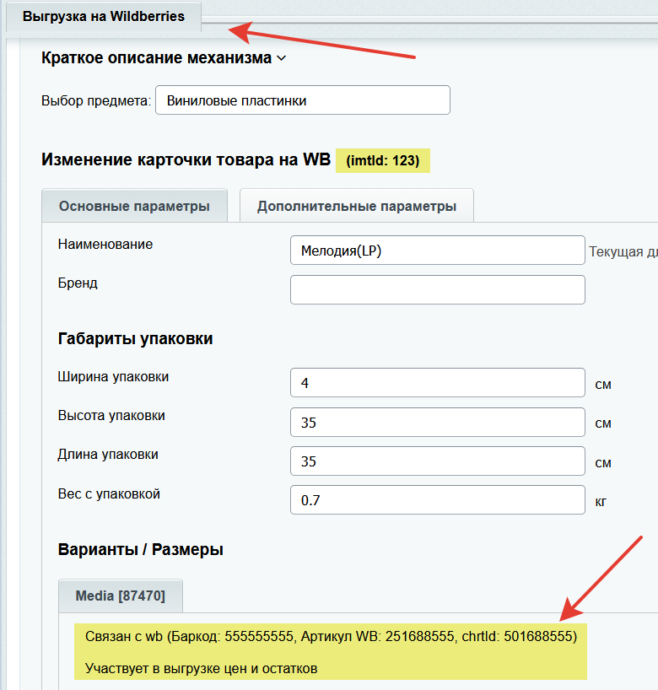The height and width of the screenshot is (690, 658).
Task: Click the Связан с wb barcode line
Action: [331, 636]
